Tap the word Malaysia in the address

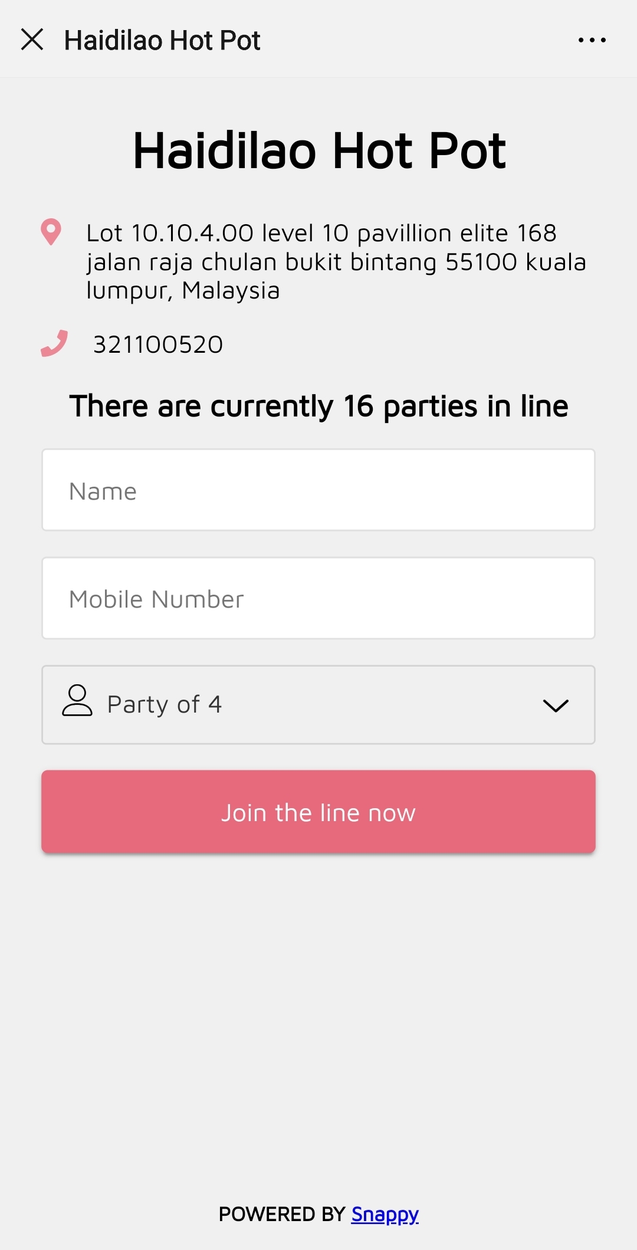point(231,290)
